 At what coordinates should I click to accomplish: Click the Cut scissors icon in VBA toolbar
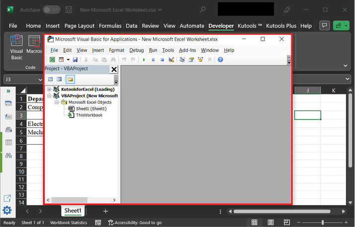[x=86, y=59]
